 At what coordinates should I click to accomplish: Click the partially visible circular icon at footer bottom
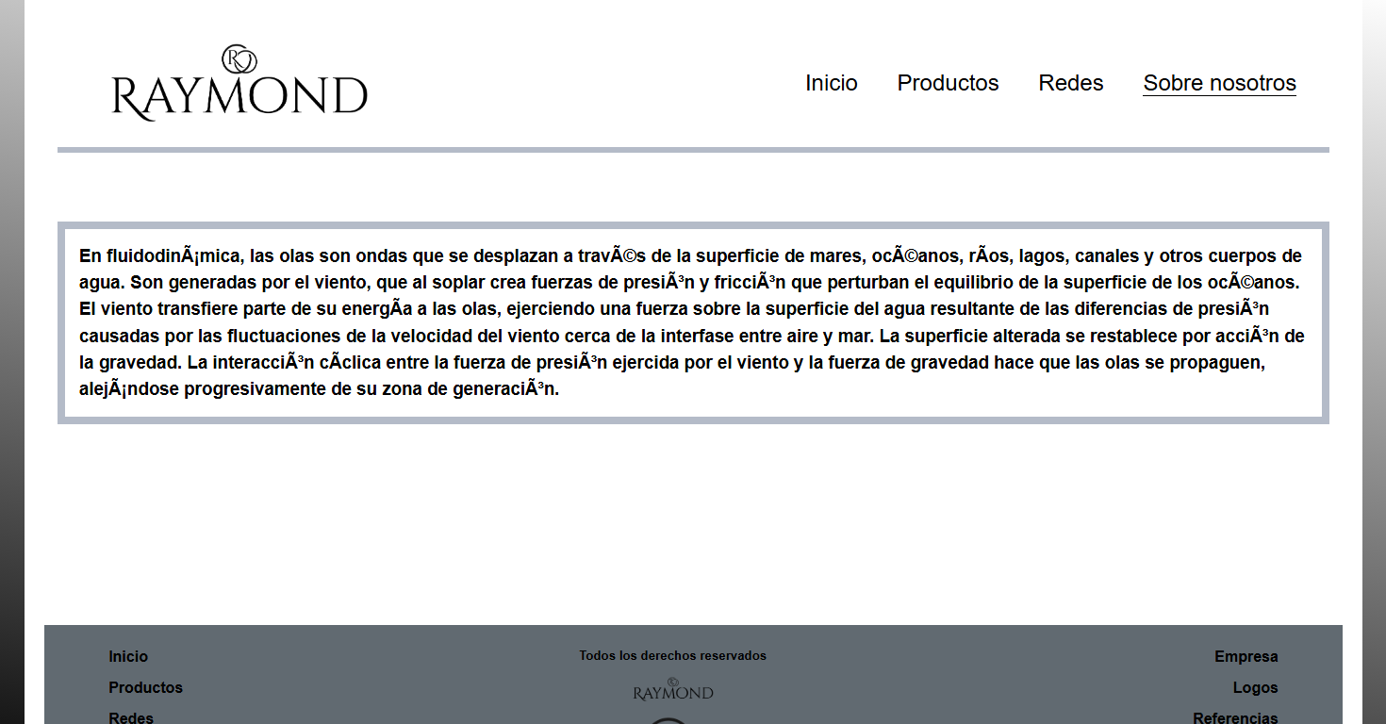[x=668, y=719]
